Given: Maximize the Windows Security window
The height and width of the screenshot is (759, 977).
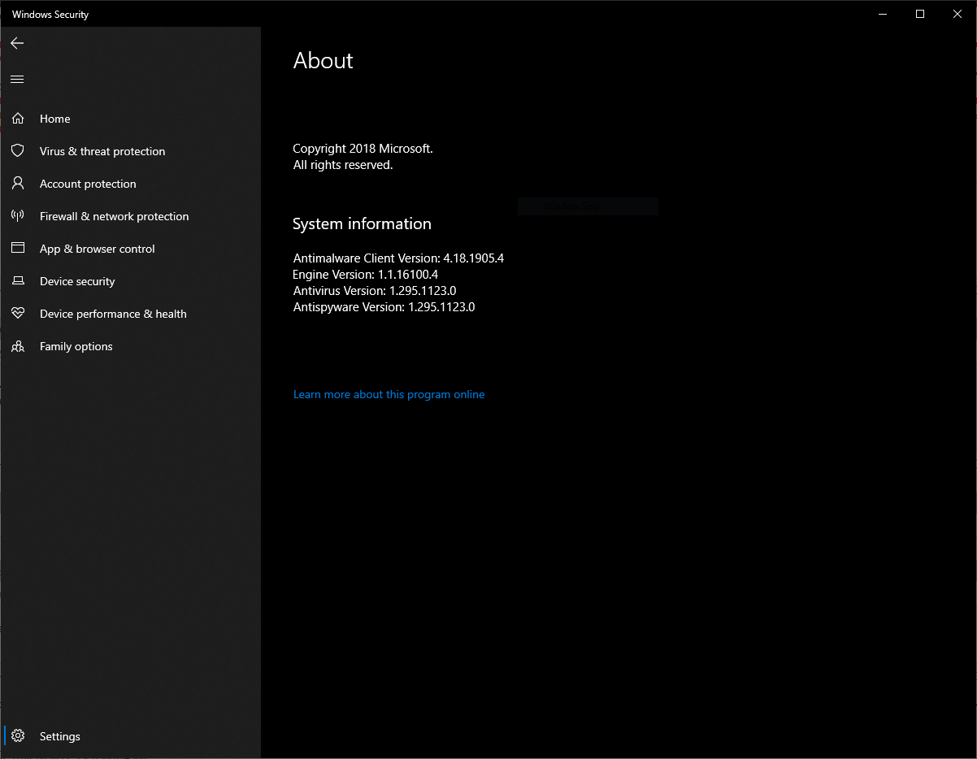Looking at the screenshot, I should point(920,14).
